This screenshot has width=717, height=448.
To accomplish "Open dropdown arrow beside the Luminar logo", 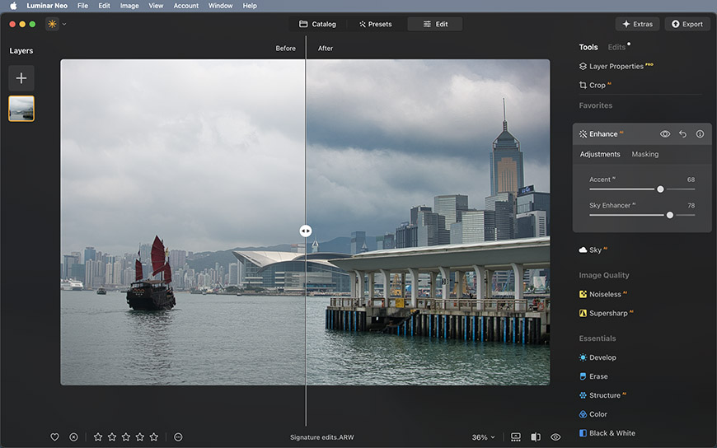I will tap(64, 24).
